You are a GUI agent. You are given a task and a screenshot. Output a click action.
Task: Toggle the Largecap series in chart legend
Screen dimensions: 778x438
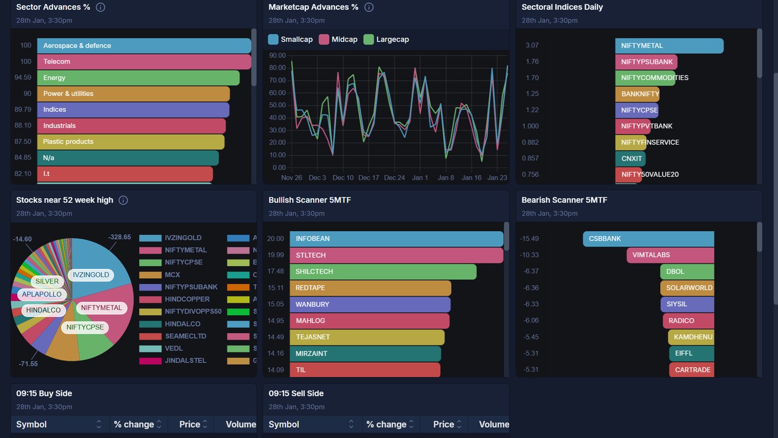(386, 39)
